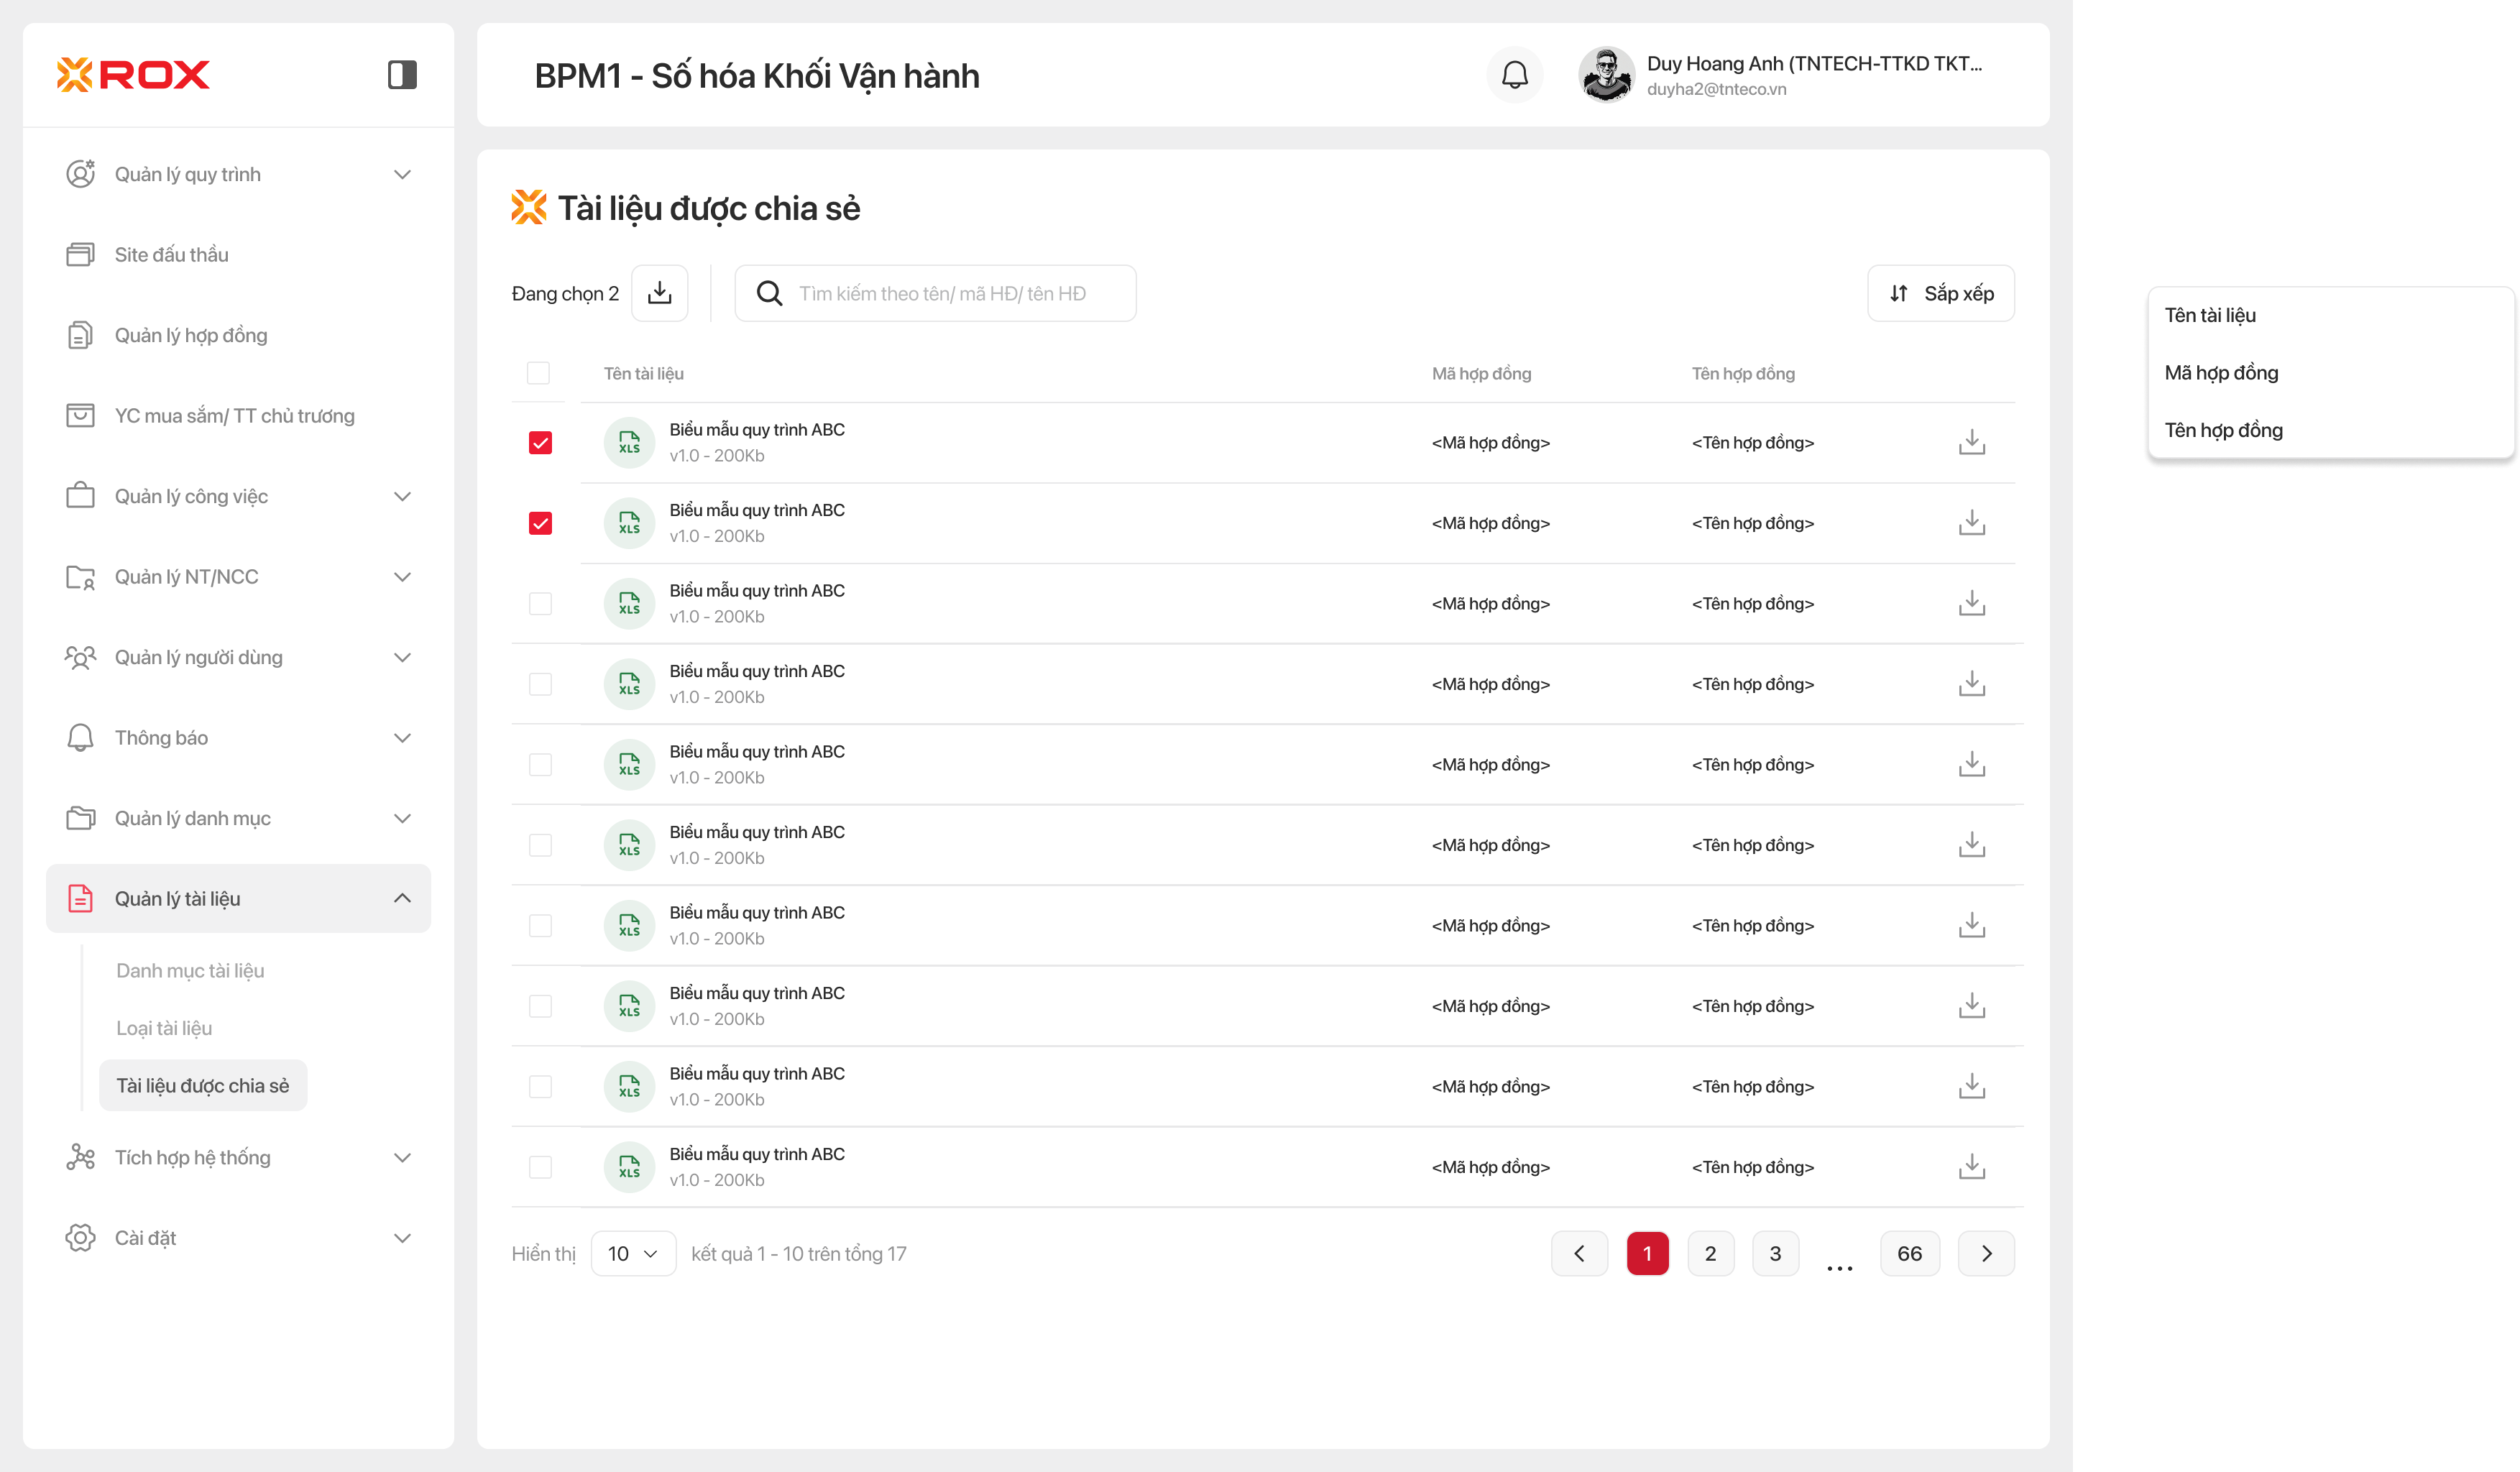Choose Mã hợp đồng sort option
Screen dimensions: 2520x1472
[x=2221, y=372]
